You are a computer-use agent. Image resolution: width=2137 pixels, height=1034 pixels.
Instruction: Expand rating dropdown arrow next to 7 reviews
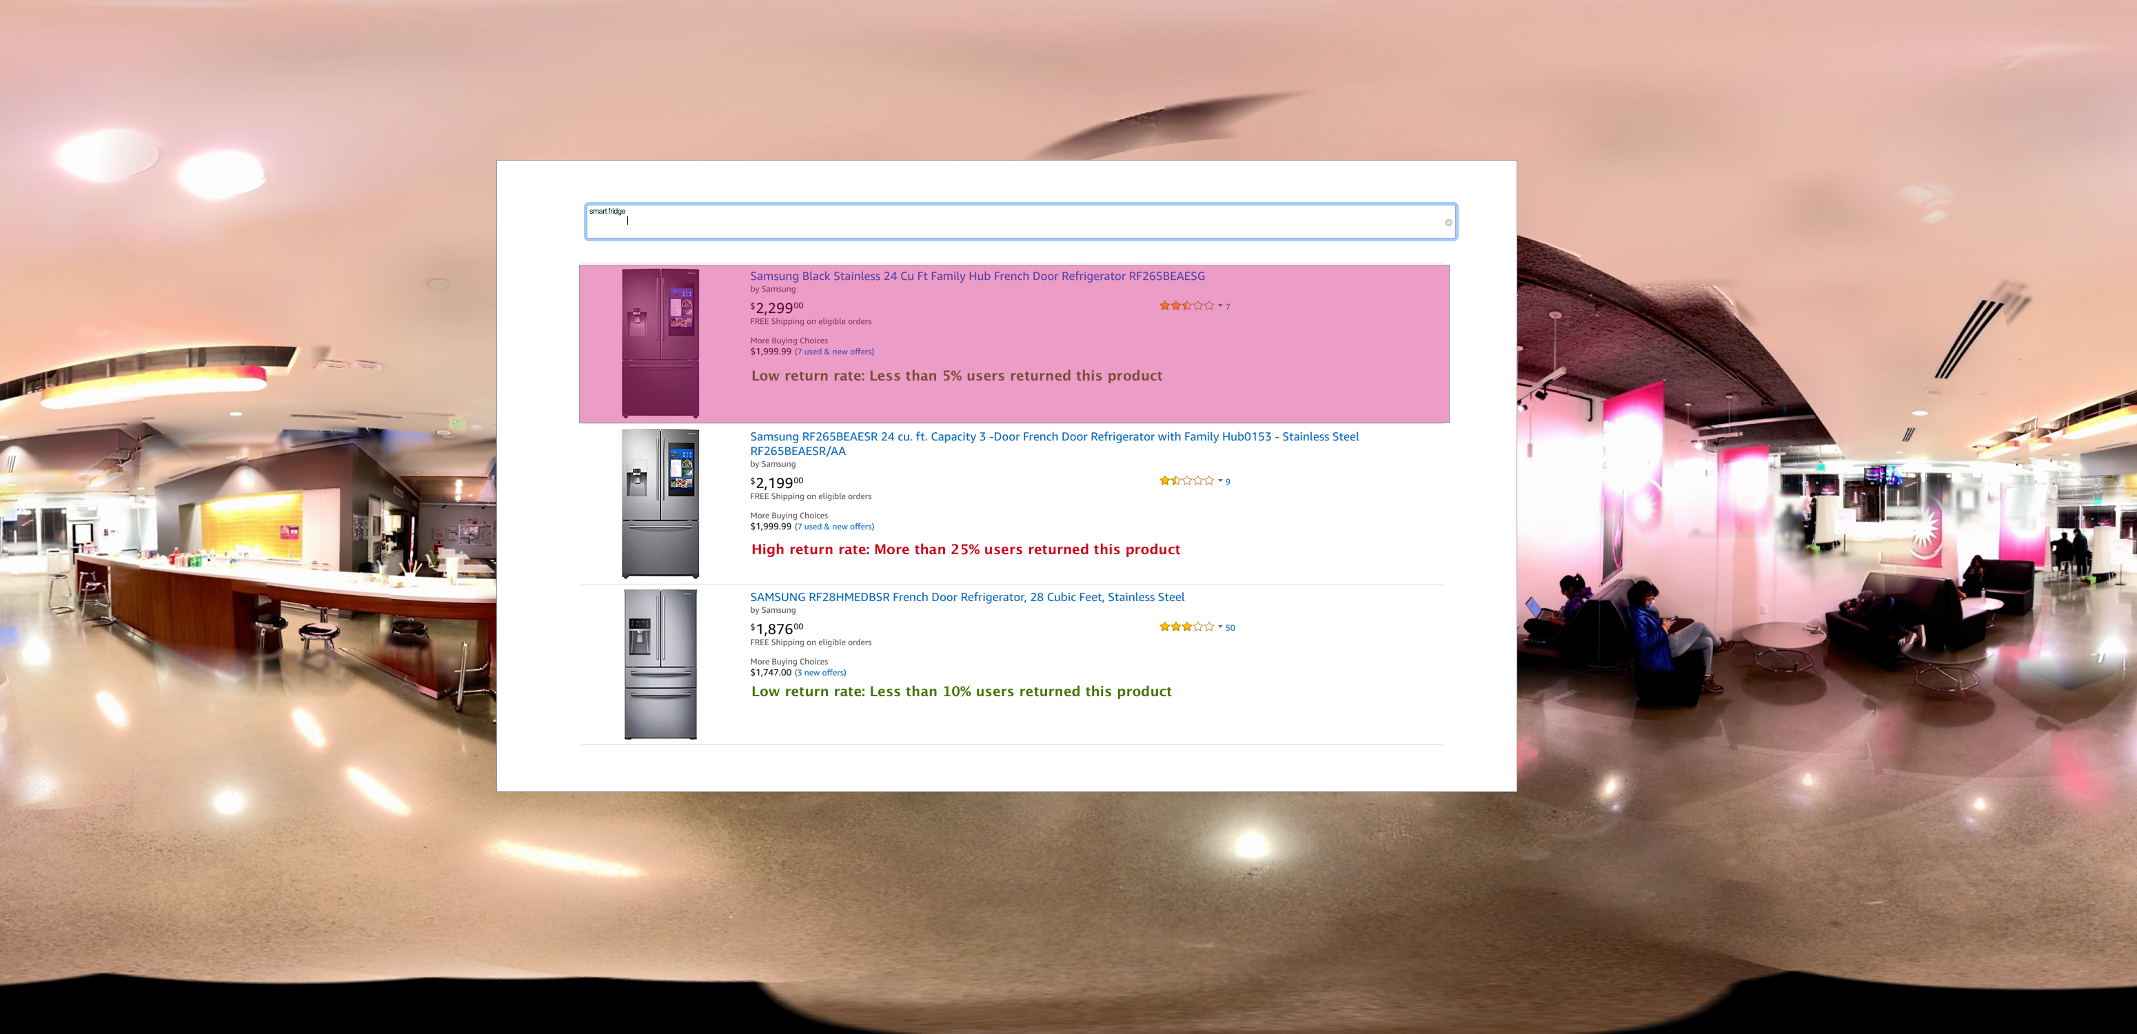pos(1219,306)
